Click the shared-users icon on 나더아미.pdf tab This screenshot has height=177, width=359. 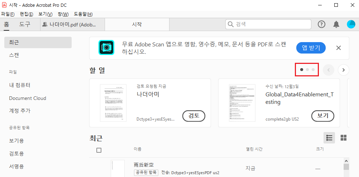pos(45,24)
